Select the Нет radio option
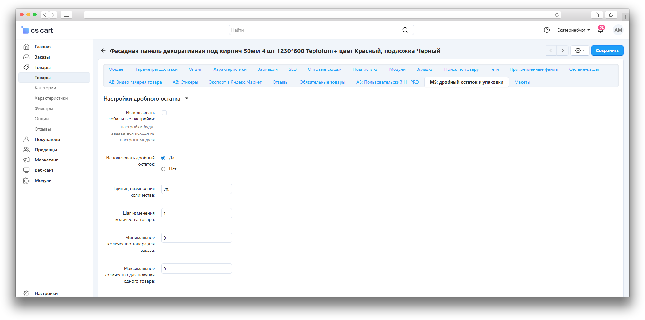The image size is (645, 320). pos(164,169)
